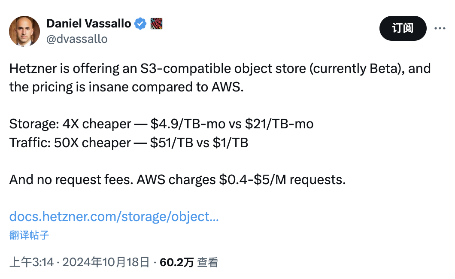Screen dimensions: 455x279
Task: Open Daniel Vassallo's profile avatar
Action: click(x=24, y=31)
